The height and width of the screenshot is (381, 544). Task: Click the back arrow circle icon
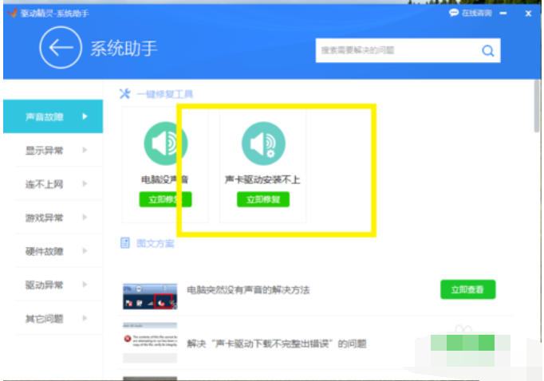click(60, 48)
